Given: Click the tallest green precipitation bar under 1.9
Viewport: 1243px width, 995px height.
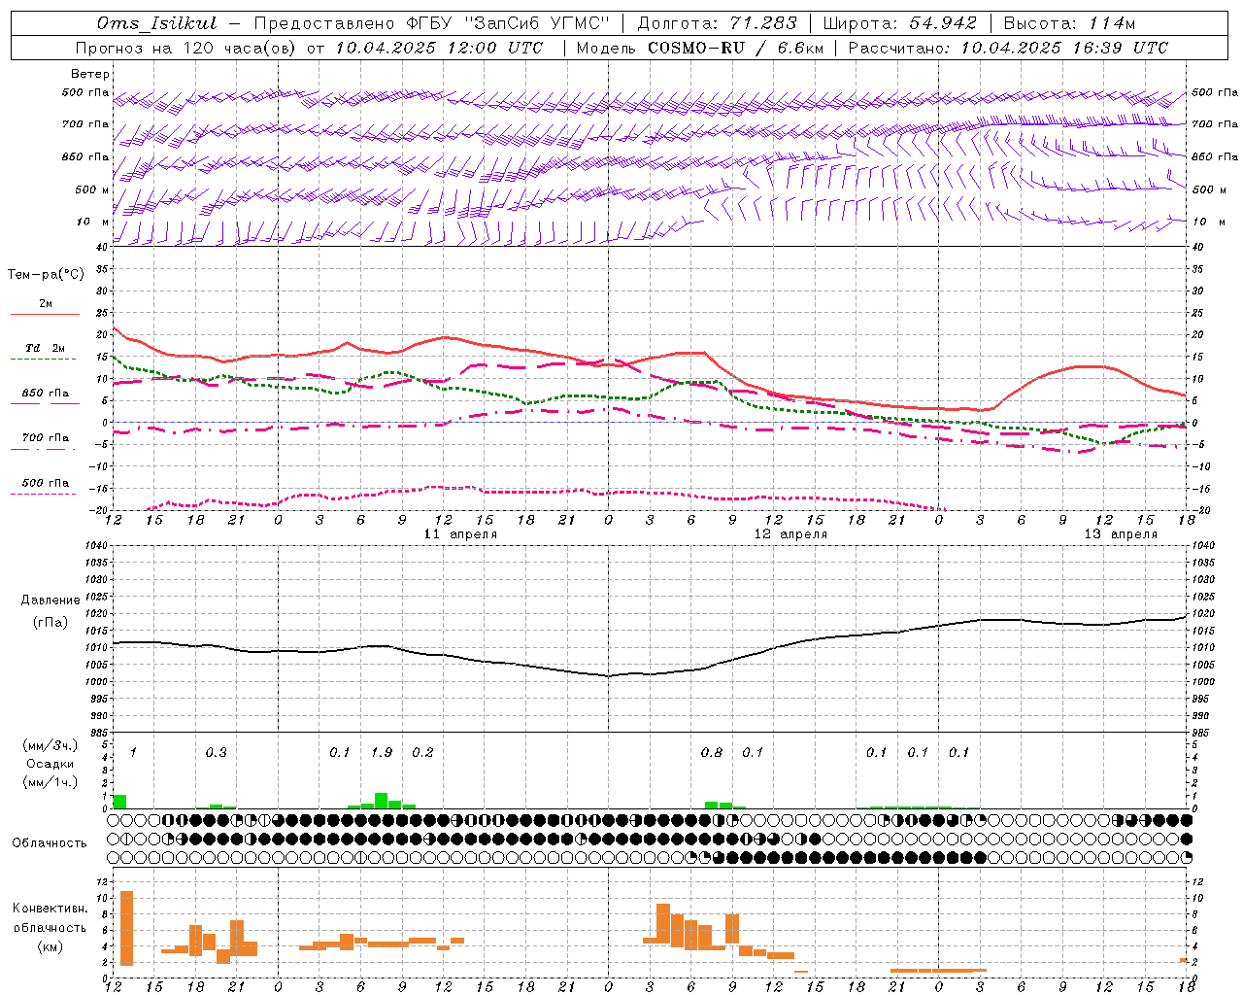Looking at the screenshot, I should point(382,801).
